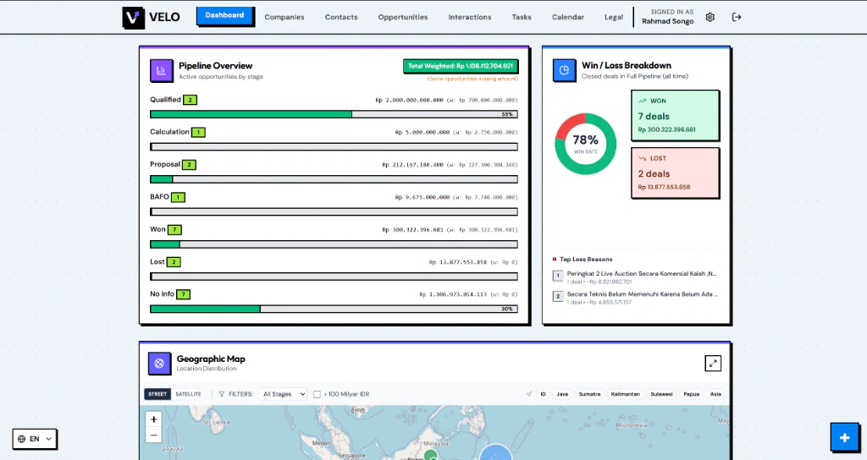Image resolution: width=867 pixels, height=460 pixels.
Task: Click the Calculation count badge 1
Action: tap(198, 133)
